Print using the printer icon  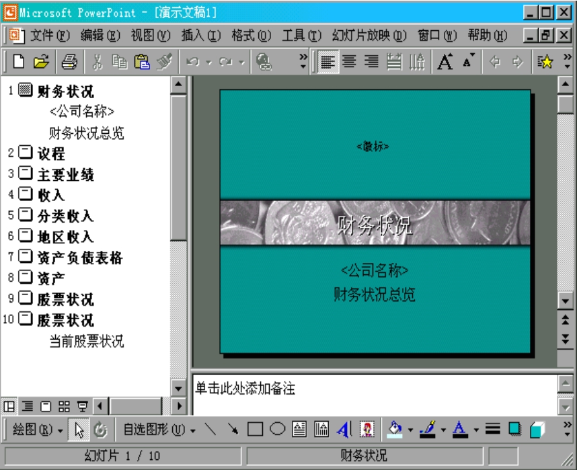coord(69,61)
